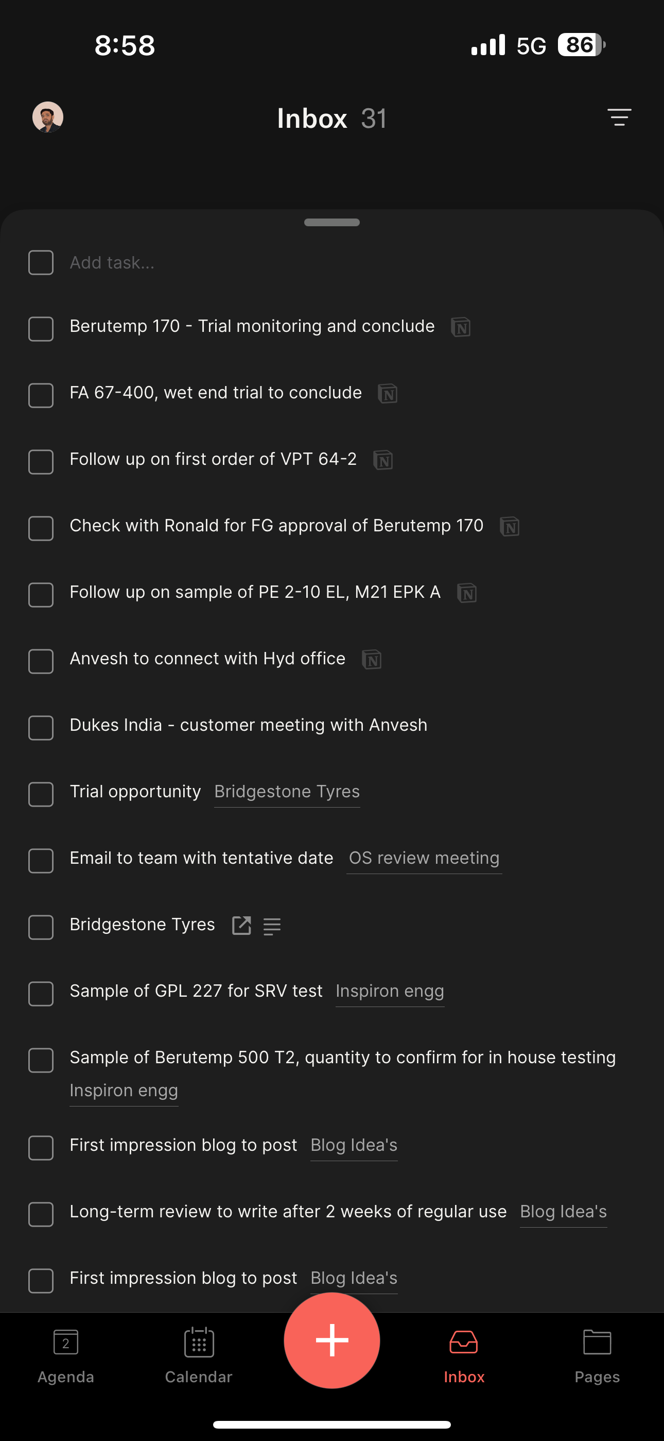Tap the red plus add button
Screen dimensions: 664x1441
332,1341
